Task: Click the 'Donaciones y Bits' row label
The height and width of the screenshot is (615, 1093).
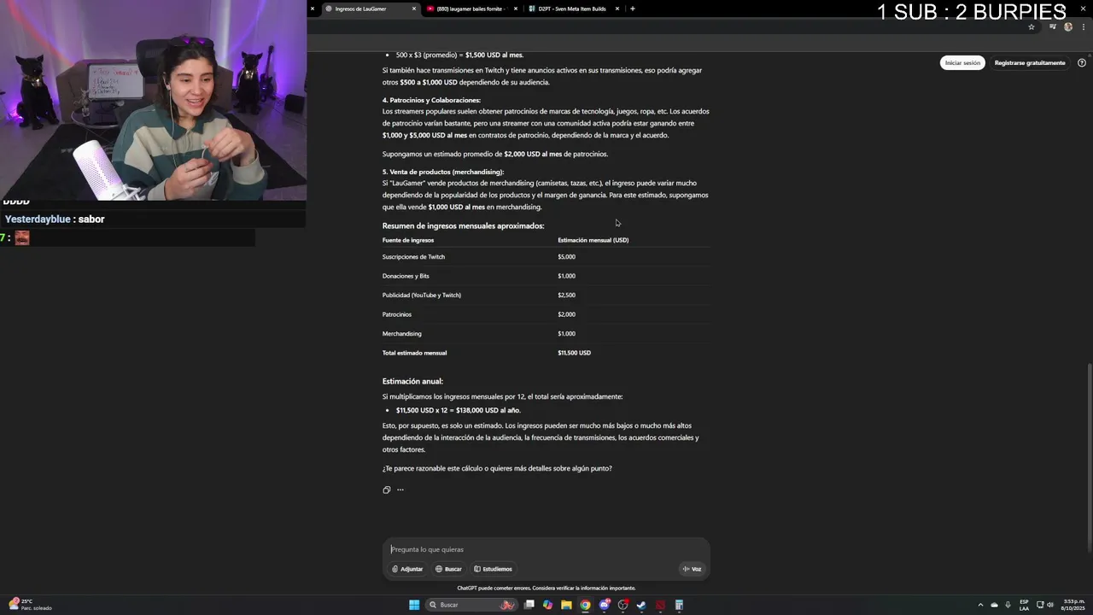Action: pos(406,276)
